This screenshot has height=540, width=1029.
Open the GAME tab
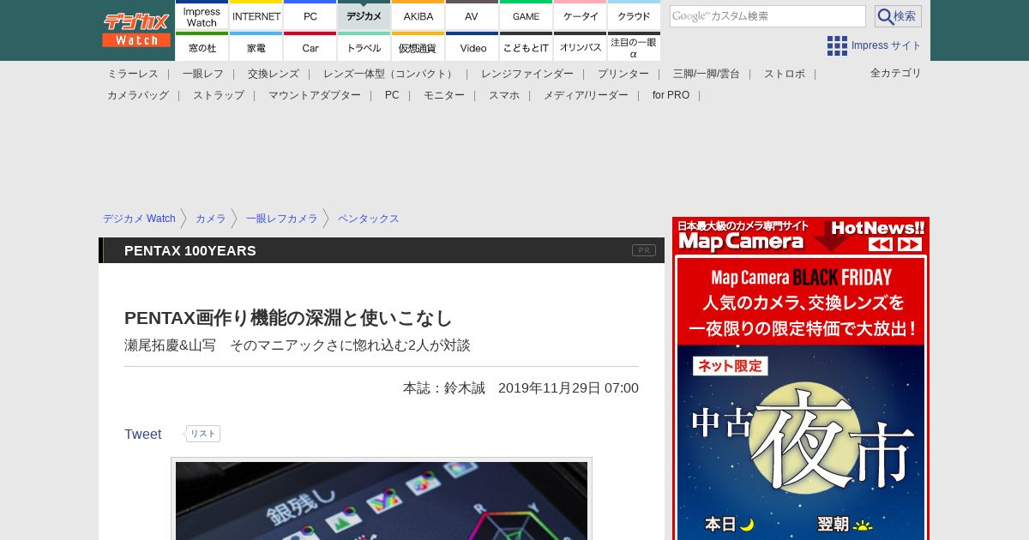click(x=526, y=15)
